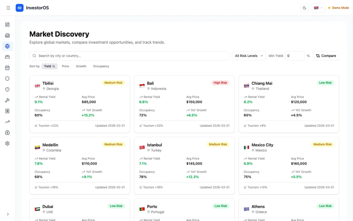Click Tbilisi Medium Risk badge
This screenshot has width=353, height=221.
click(x=113, y=83)
